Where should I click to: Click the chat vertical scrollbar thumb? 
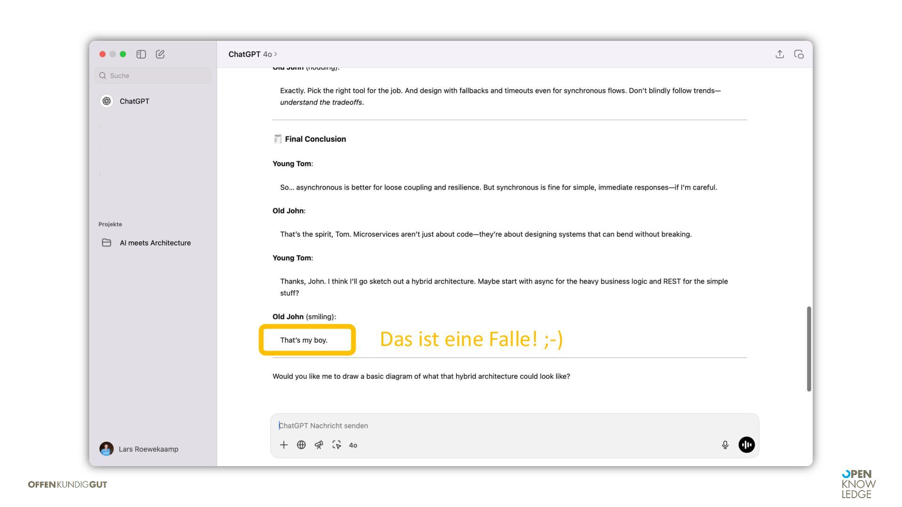tap(809, 349)
